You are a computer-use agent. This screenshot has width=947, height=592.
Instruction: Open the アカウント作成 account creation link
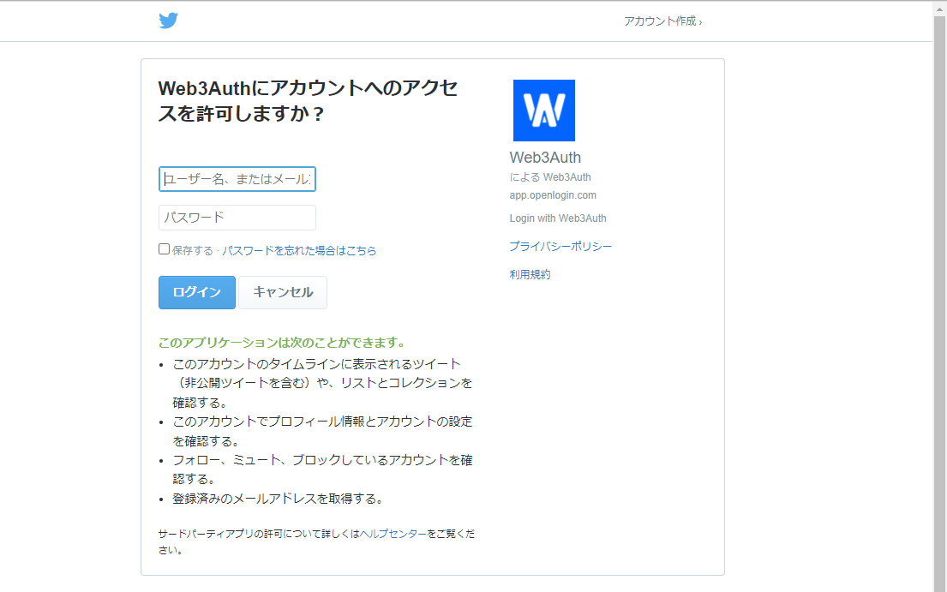coord(662,21)
